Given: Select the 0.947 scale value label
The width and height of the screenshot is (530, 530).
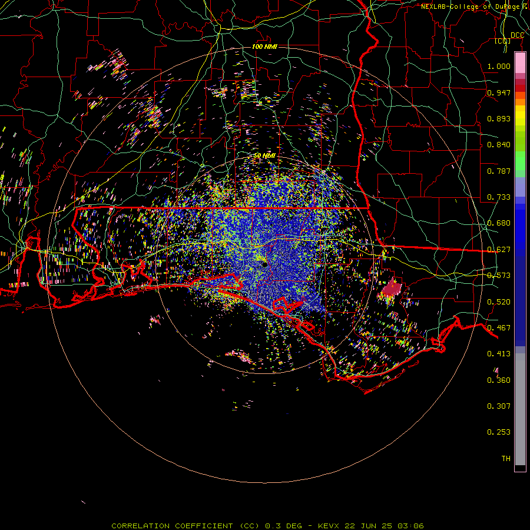Looking at the screenshot, I should click(x=499, y=92).
